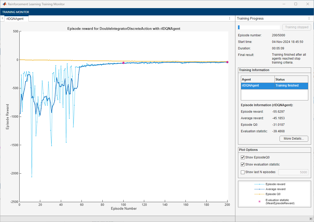The image size is (314, 222).
Task: Click the MATLAB logo in title bar
Action: (4, 4)
